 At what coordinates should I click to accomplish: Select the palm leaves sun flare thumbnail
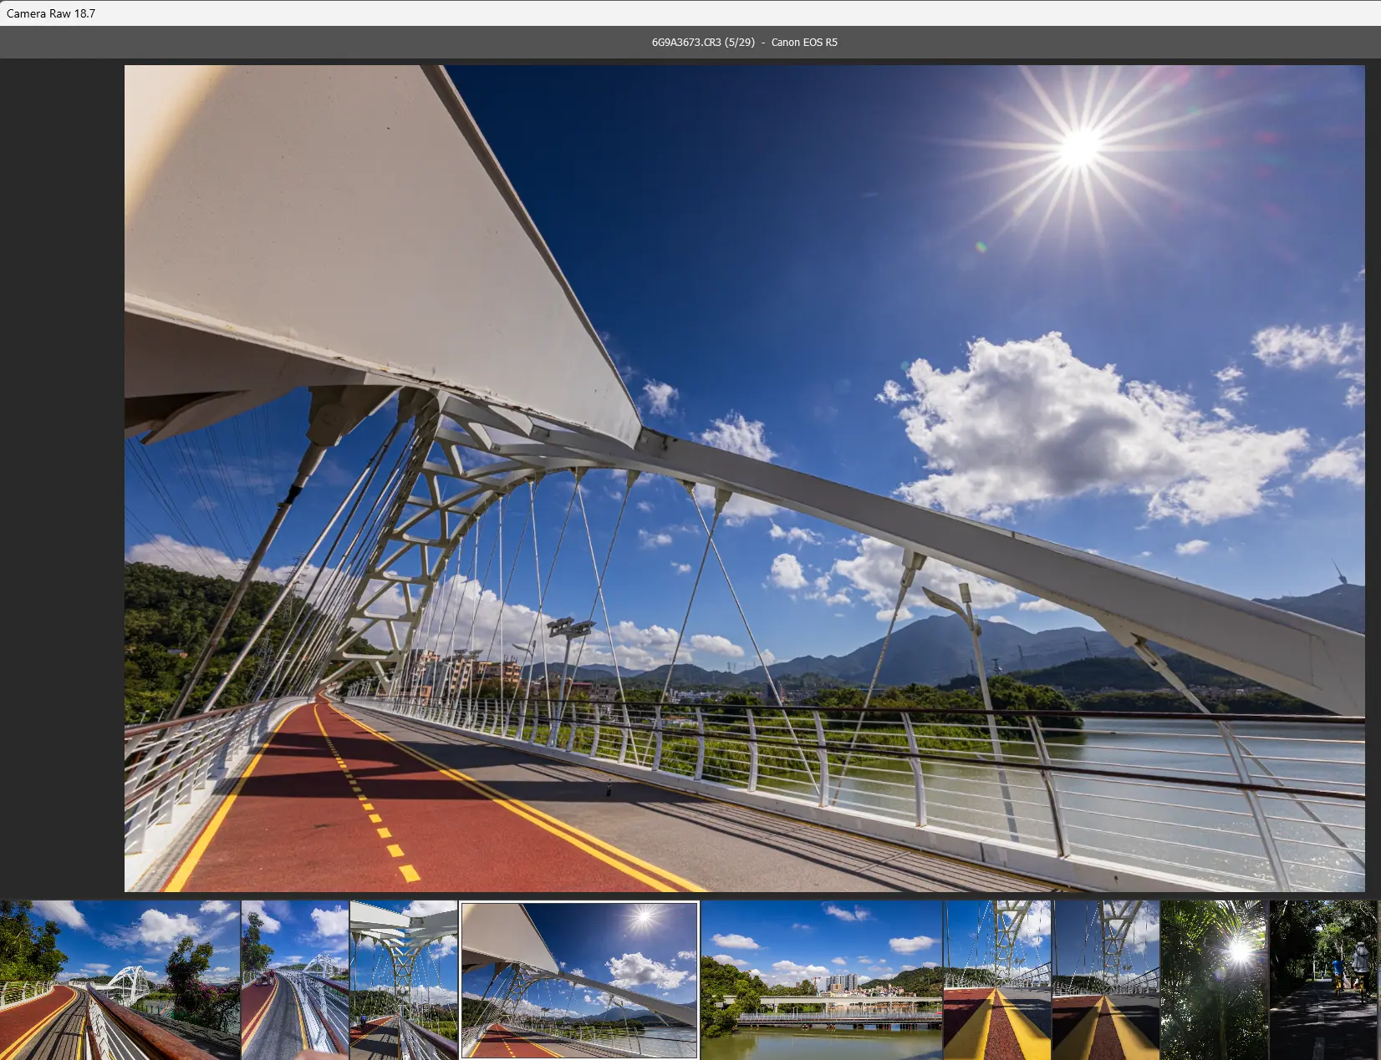pos(1215,980)
